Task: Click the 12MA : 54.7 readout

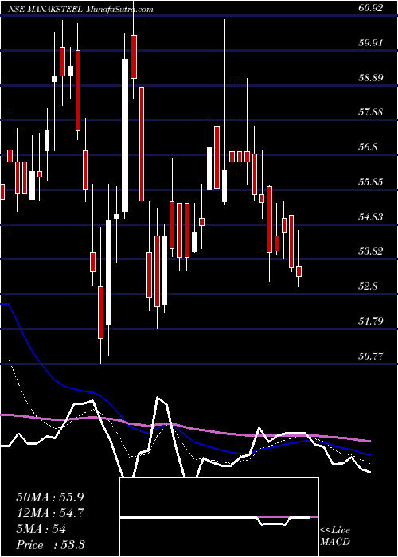Action: 50,513
